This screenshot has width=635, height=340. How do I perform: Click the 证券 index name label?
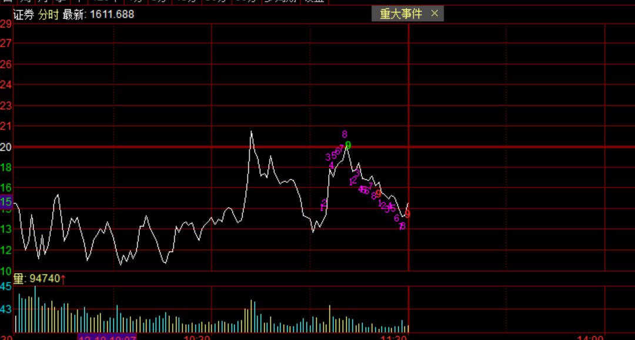coord(24,15)
